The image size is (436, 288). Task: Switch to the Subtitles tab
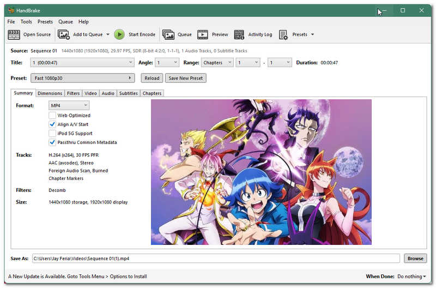point(128,93)
